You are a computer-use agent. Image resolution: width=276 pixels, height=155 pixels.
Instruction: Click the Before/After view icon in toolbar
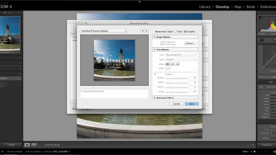pos(34,145)
